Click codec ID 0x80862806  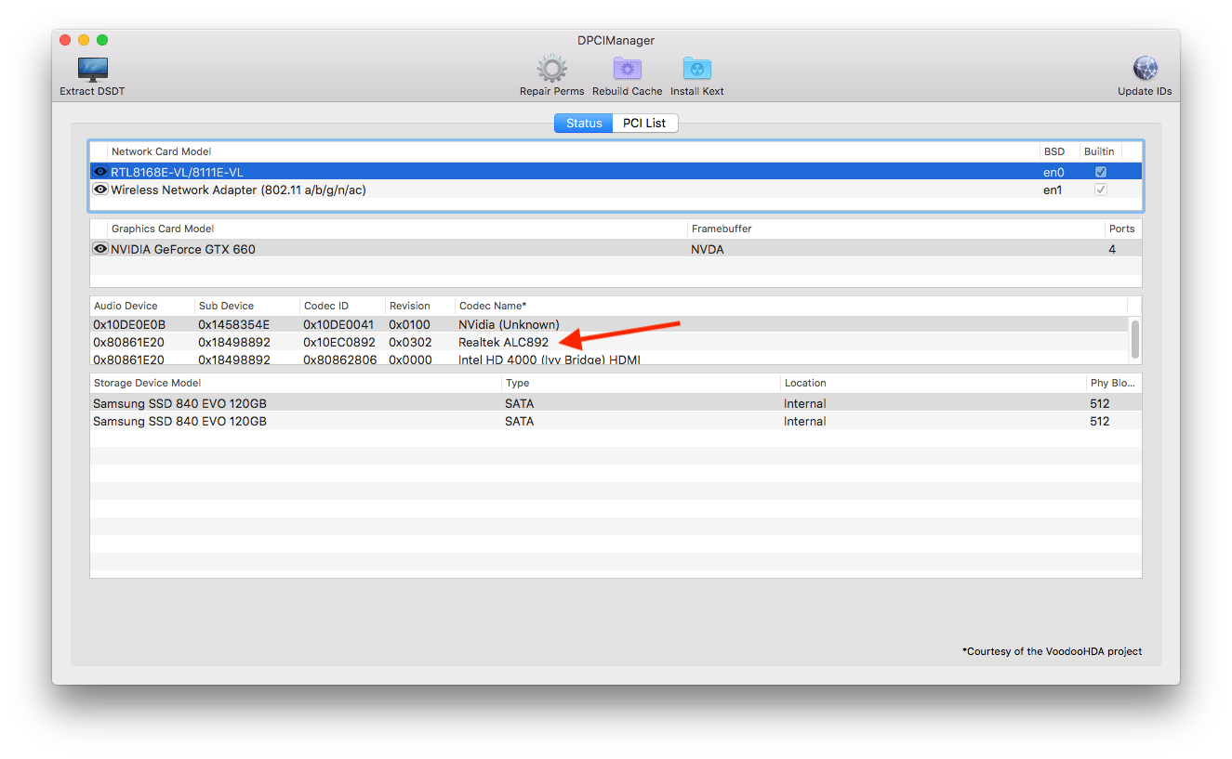coord(340,360)
